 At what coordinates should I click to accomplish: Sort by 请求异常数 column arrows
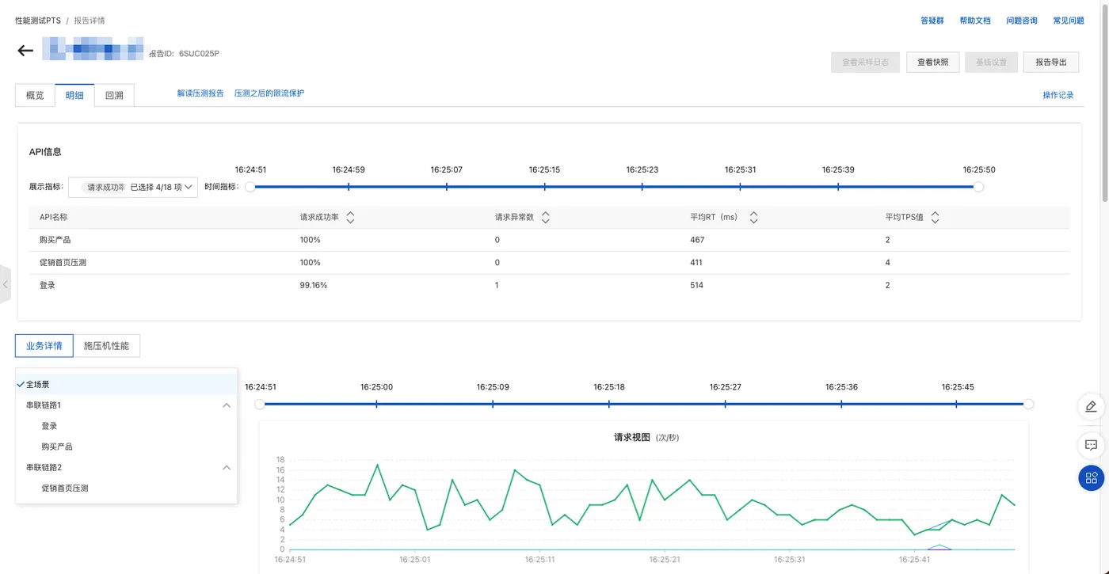tap(545, 217)
